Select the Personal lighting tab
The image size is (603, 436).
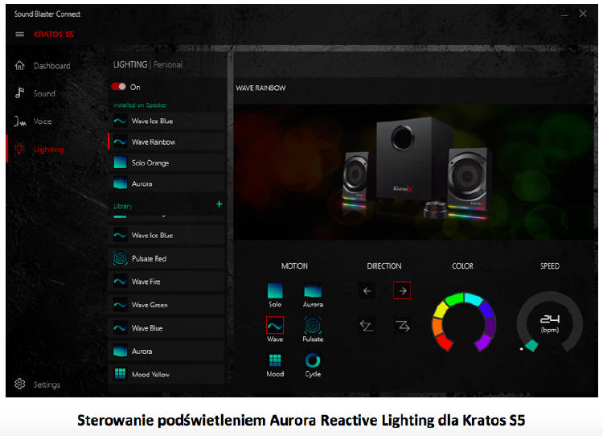[168, 64]
